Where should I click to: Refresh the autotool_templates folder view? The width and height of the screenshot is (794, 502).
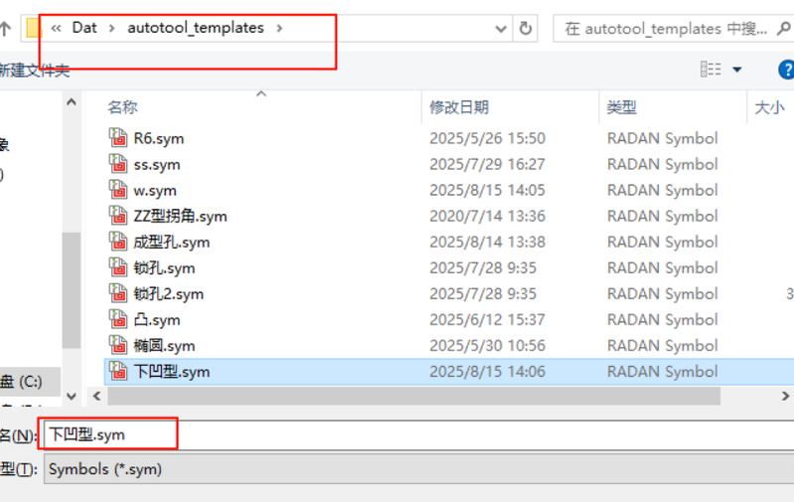coord(525,29)
